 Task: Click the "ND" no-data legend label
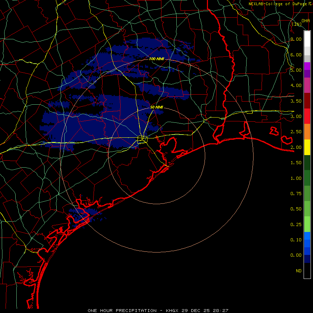click(x=299, y=271)
